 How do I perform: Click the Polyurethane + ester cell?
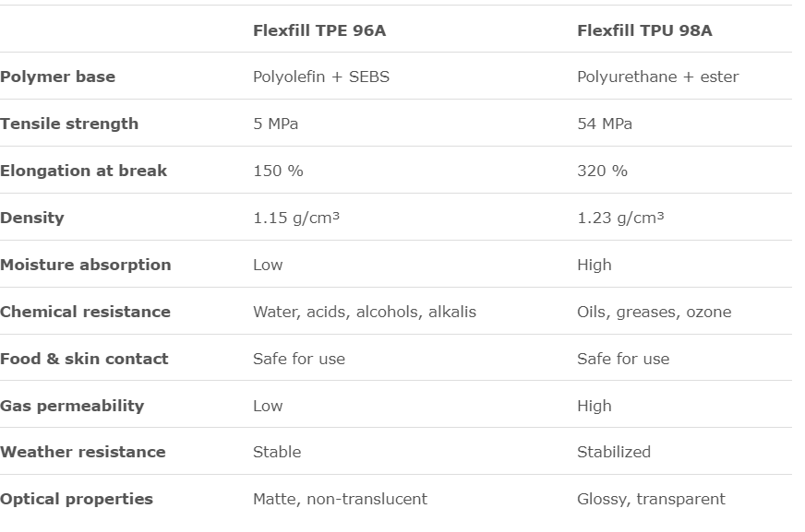tap(657, 77)
